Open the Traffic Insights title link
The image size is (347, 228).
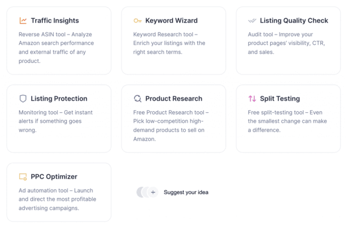55,21
